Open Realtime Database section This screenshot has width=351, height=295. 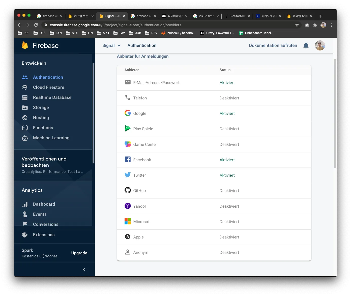tap(52, 97)
